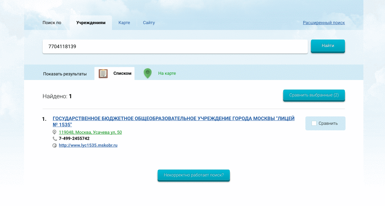Click the search field containing 7704118139
Image resolution: width=385 pixels, height=206 pixels.
coord(175,47)
